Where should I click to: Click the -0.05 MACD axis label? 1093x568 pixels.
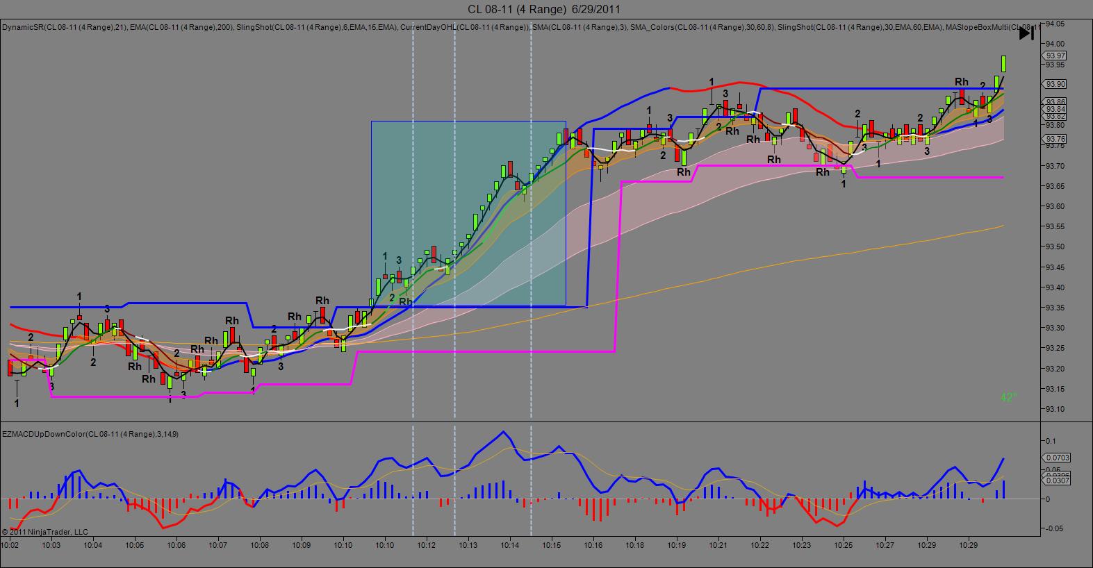coord(1054,528)
